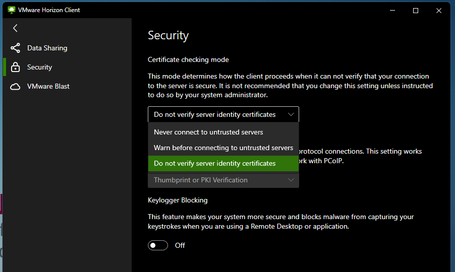Screen dimensions: 455x272
Task: Minimize the Horizon Client window
Action: click(x=392, y=10)
